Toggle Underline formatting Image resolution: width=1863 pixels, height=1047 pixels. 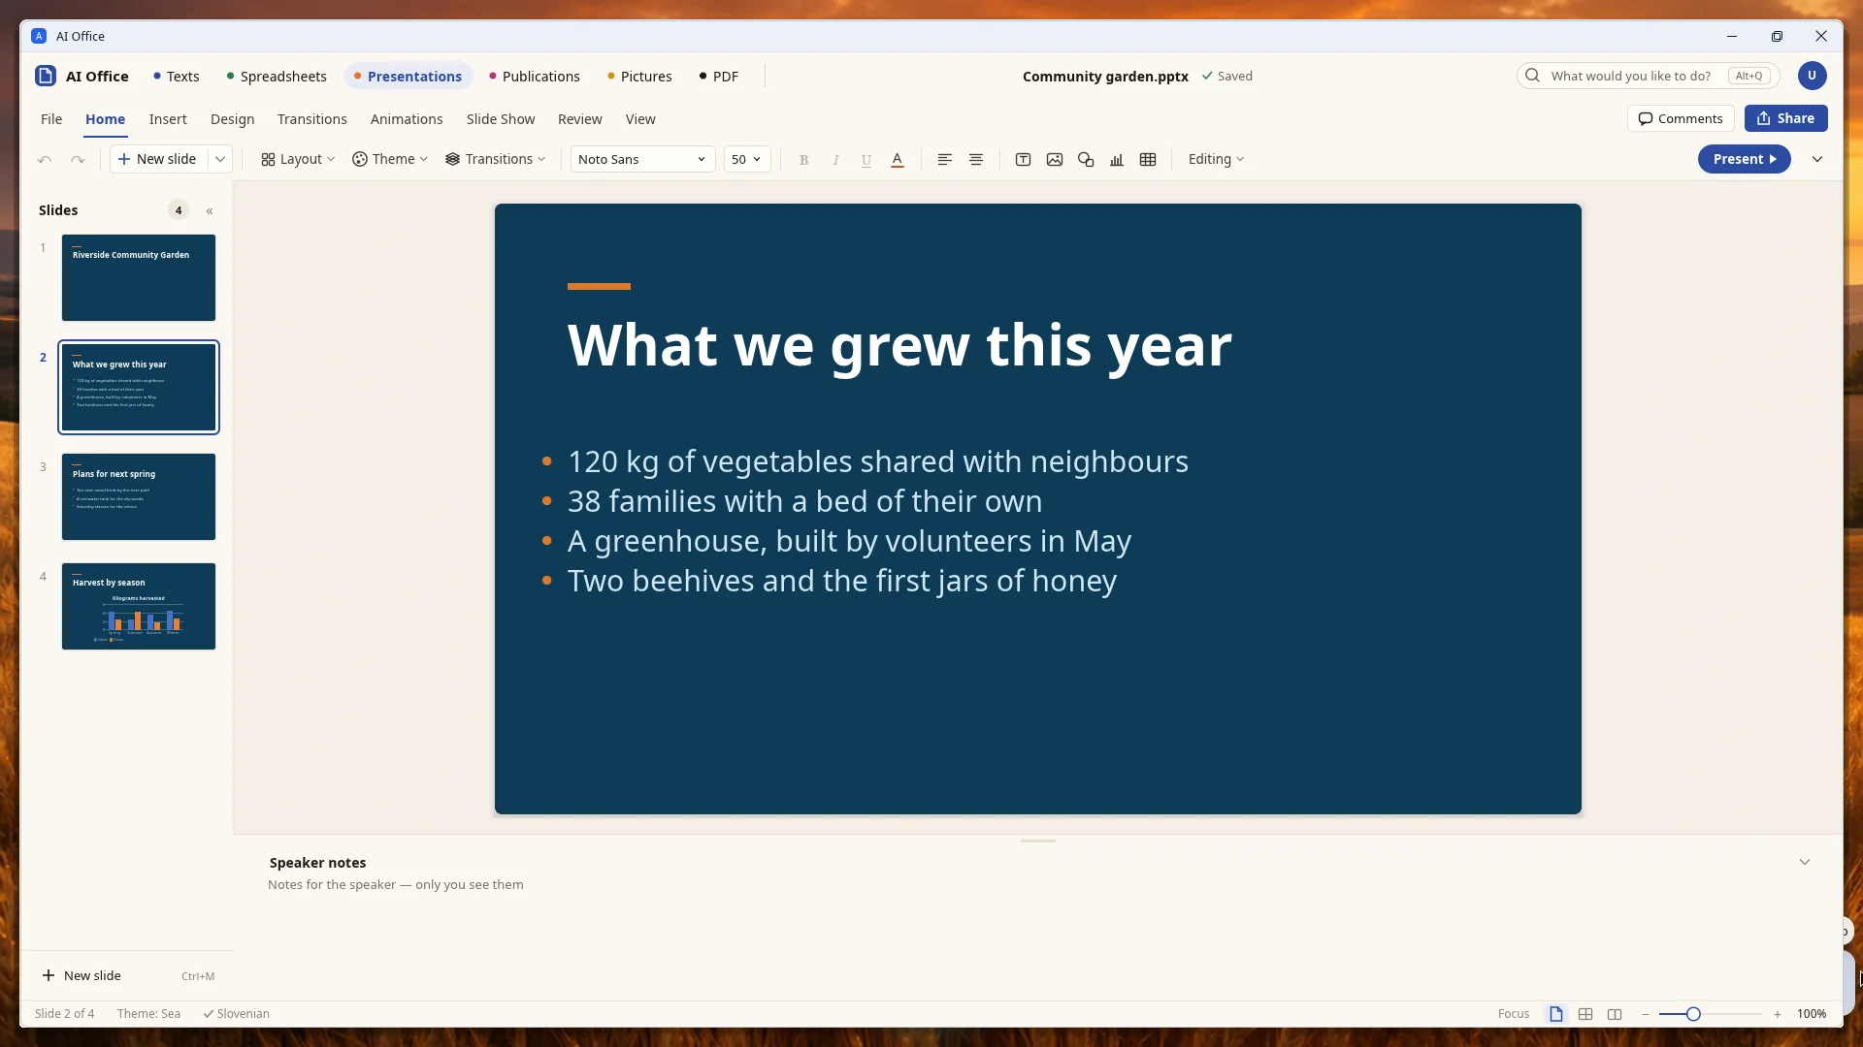[x=866, y=160]
